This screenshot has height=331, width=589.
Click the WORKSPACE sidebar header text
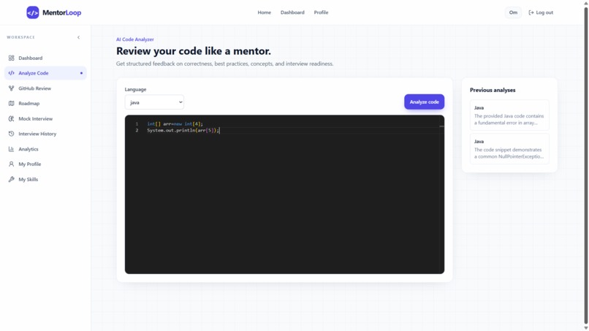[x=20, y=37]
